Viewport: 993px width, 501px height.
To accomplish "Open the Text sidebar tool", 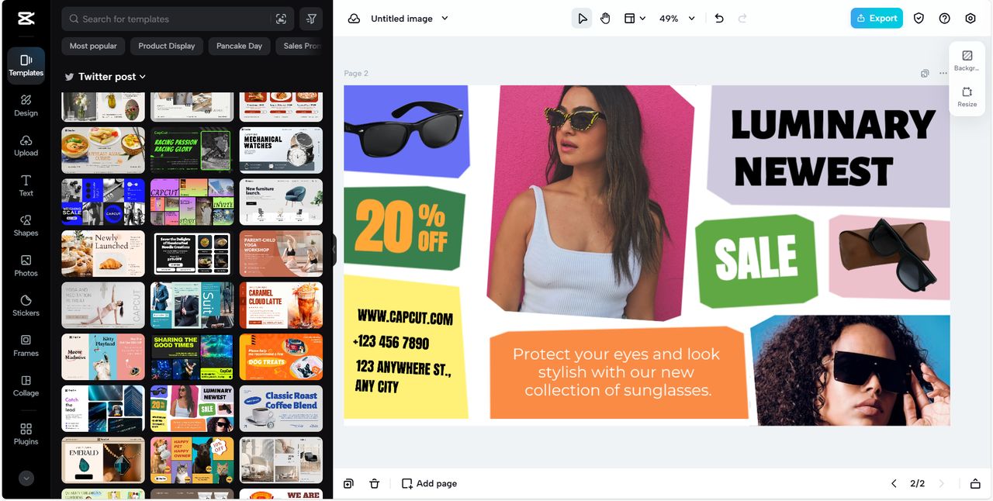I will tap(26, 185).
